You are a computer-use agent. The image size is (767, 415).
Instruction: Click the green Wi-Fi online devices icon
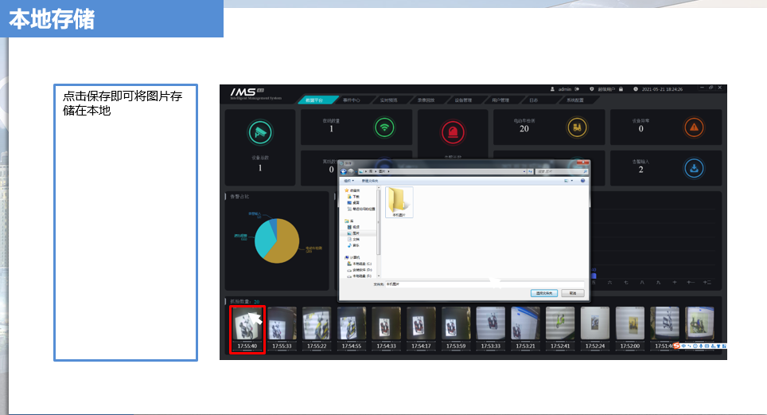coord(385,127)
